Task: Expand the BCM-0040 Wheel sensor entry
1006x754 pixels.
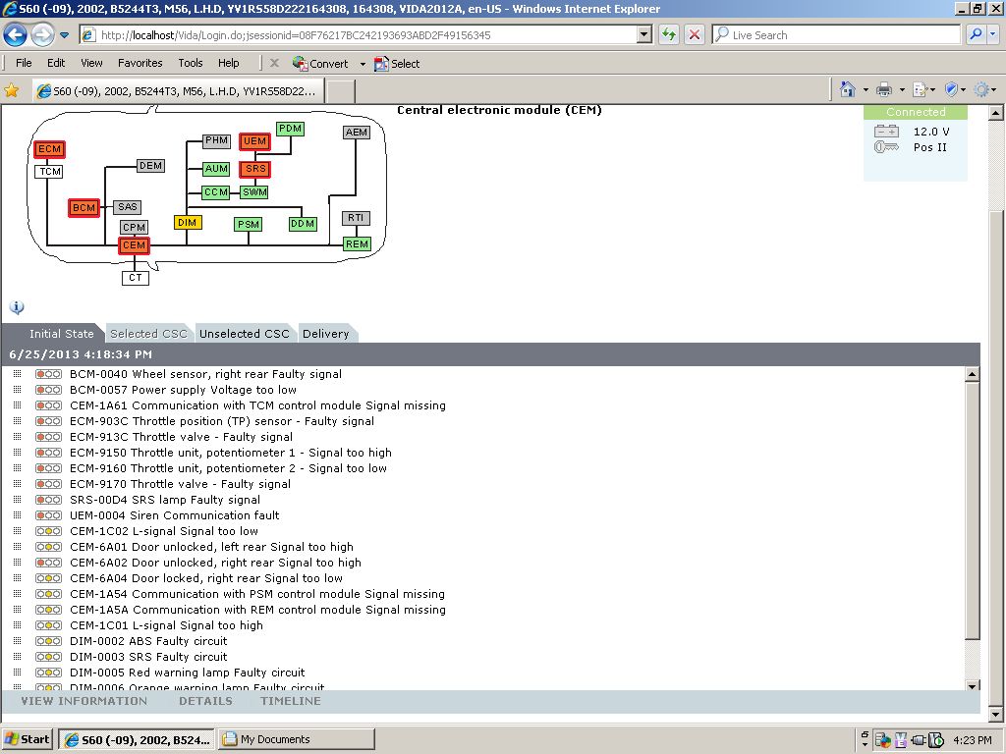Action: tap(17, 374)
